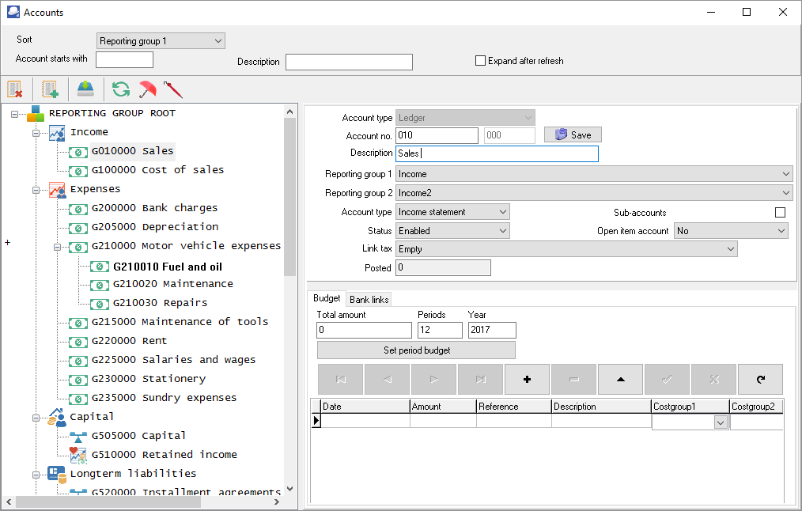This screenshot has width=802, height=511.
Task: Select G225000 Salaries and wages account
Action: (x=173, y=360)
